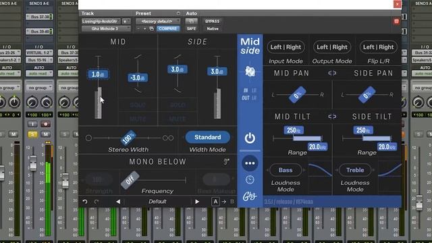Click the Native button
432x243 pixels.
(x=213, y=28)
